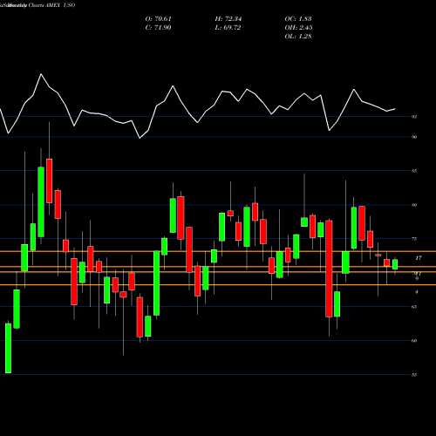Image resolution: width=436 pixels, height=436 pixels.
Task: Click the OH: 2.45 reading
Action: pos(298,28)
